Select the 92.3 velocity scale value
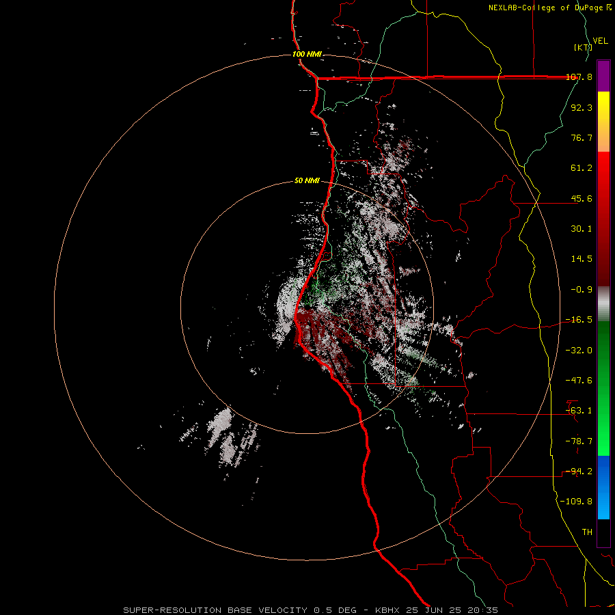This screenshot has height=615, width=615. point(582,107)
